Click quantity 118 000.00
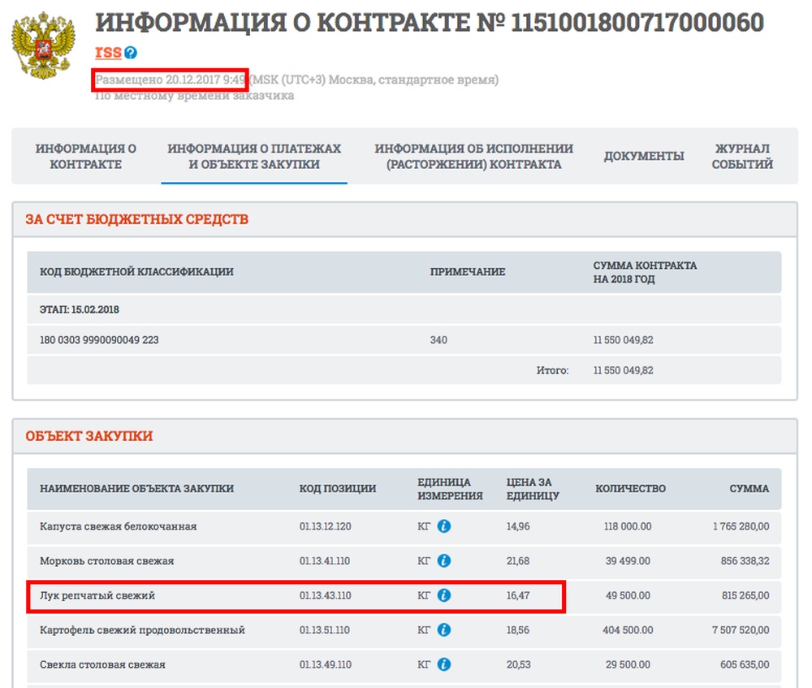Screen dimensions: 812x688 [x=628, y=526]
